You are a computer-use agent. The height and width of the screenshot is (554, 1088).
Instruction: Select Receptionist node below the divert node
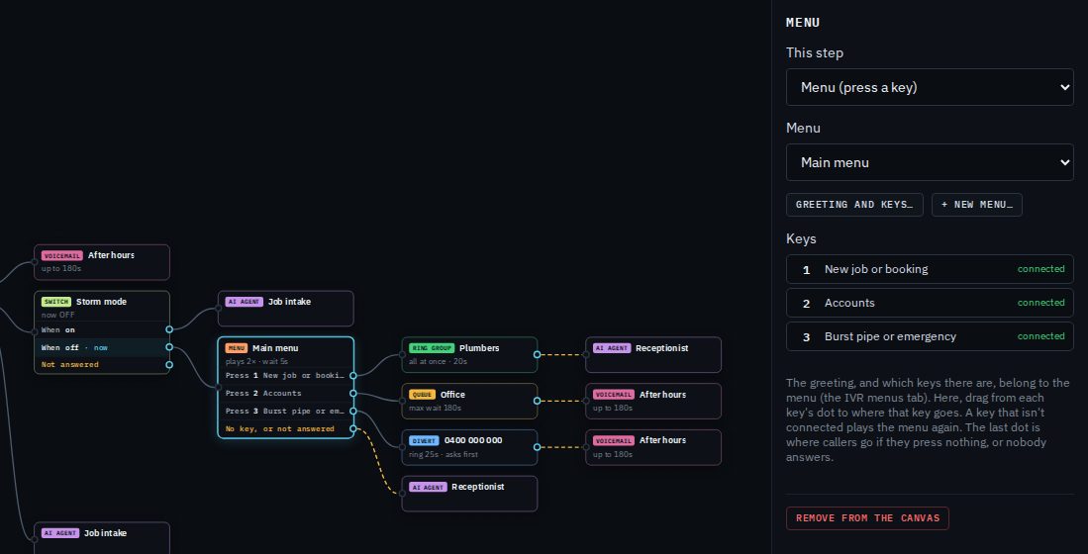click(x=469, y=494)
